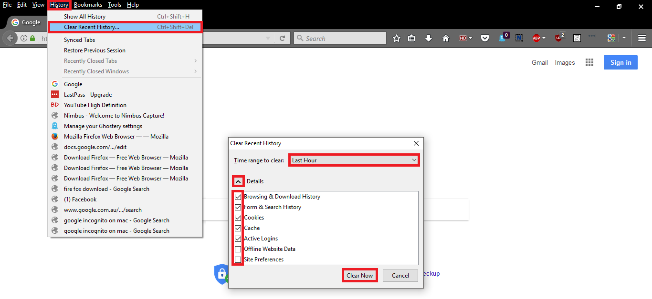Open the address bar history dropdown arrow
The height and width of the screenshot is (299, 652).
tap(268, 39)
